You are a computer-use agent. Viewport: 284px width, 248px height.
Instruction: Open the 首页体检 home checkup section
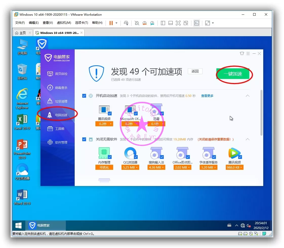(58, 74)
